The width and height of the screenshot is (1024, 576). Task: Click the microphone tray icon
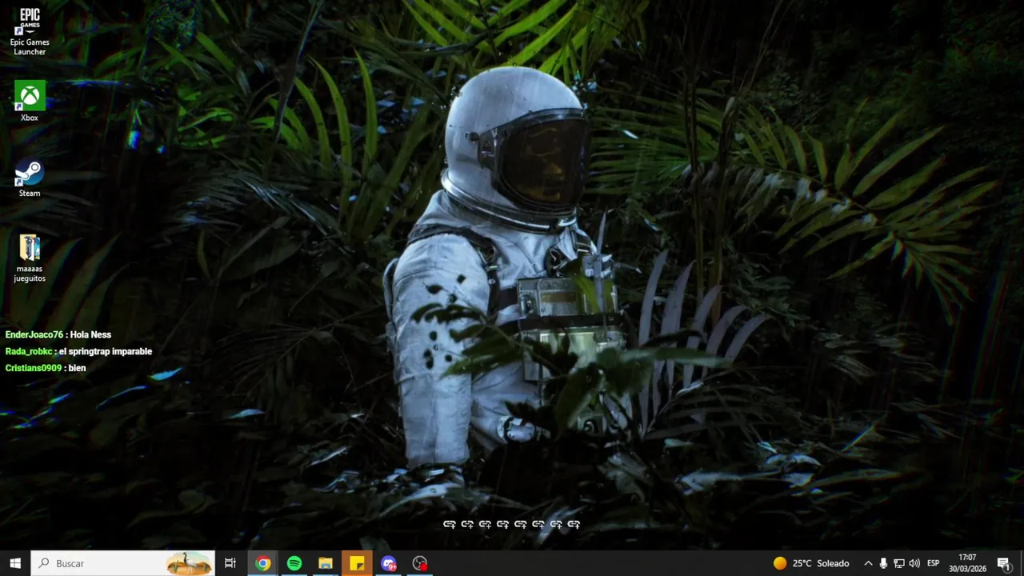pyautogui.click(x=883, y=563)
